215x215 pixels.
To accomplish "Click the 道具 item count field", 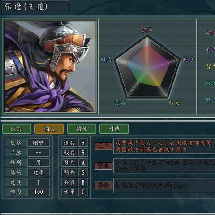I will point(39,182).
